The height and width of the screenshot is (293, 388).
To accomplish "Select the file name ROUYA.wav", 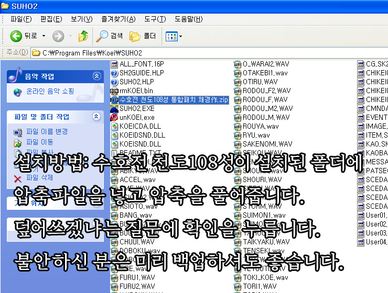I will [261, 127].
